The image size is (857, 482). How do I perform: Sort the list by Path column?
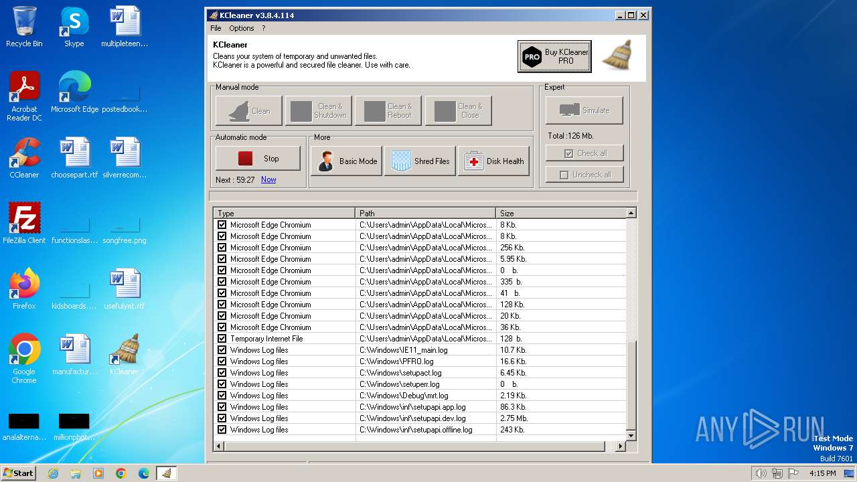point(426,214)
